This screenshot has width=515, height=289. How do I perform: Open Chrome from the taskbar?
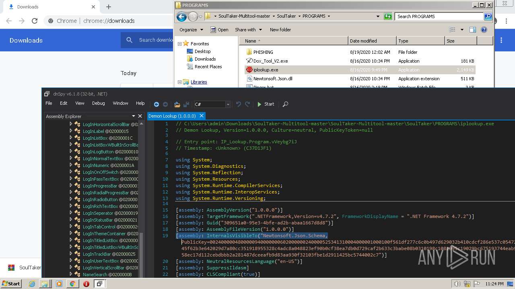pyautogui.click(x=72, y=284)
